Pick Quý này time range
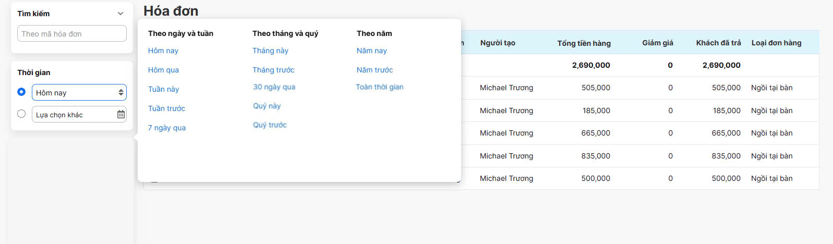Screen dimensions: 833x244 coord(267,106)
